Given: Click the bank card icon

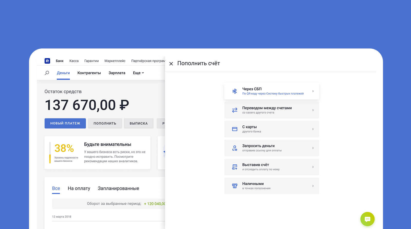Looking at the screenshot, I should coord(235,129).
